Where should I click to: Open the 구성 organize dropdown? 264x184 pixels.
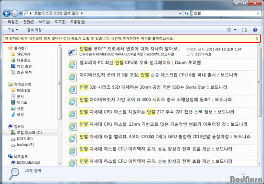[12, 30]
